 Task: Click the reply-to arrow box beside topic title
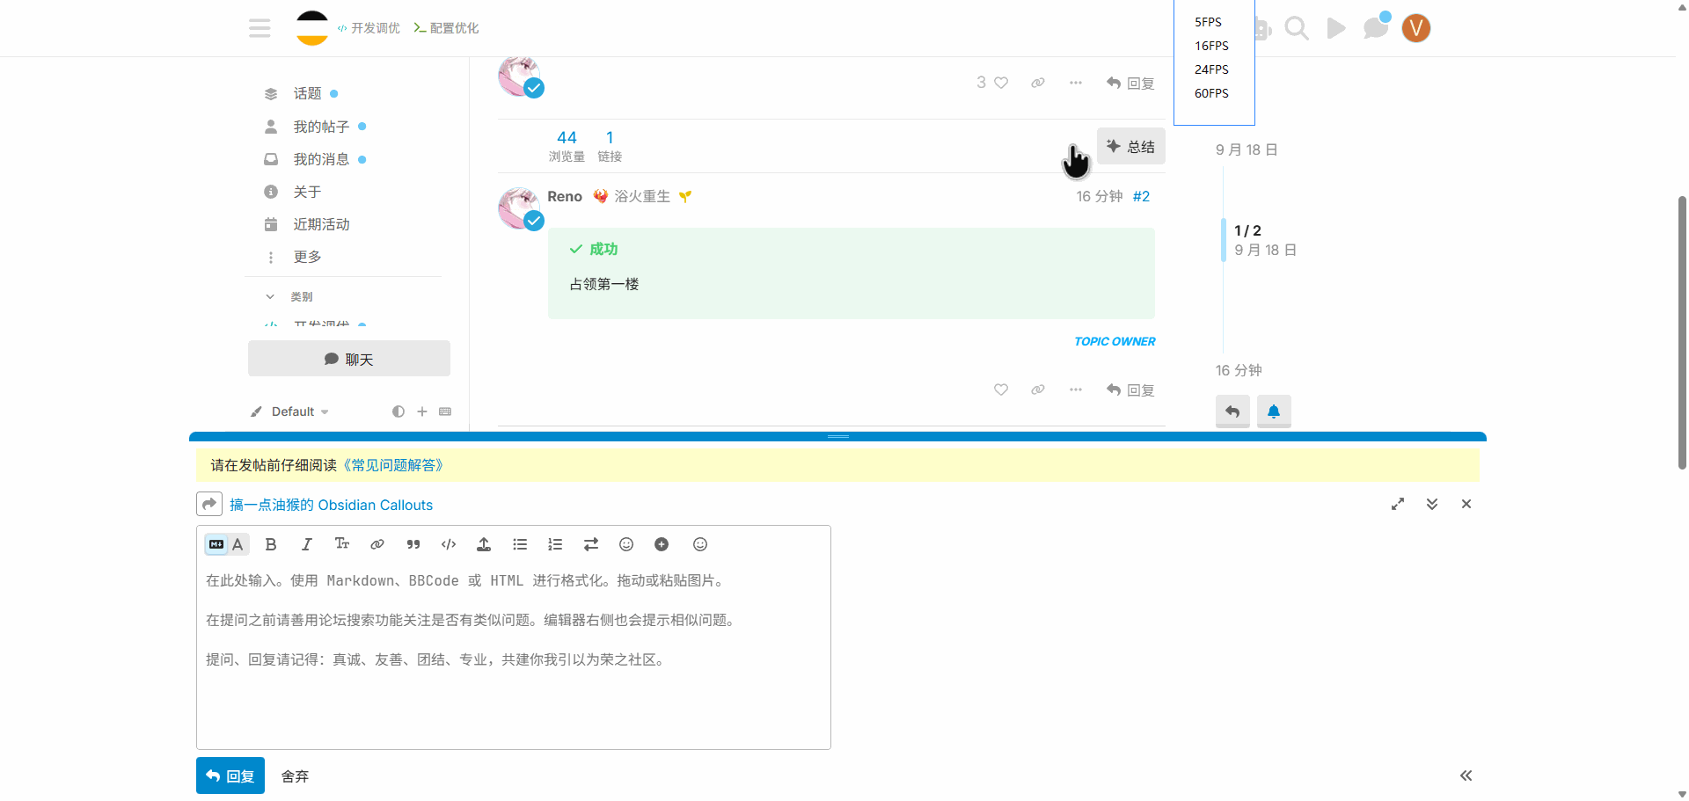[x=209, y=504]
